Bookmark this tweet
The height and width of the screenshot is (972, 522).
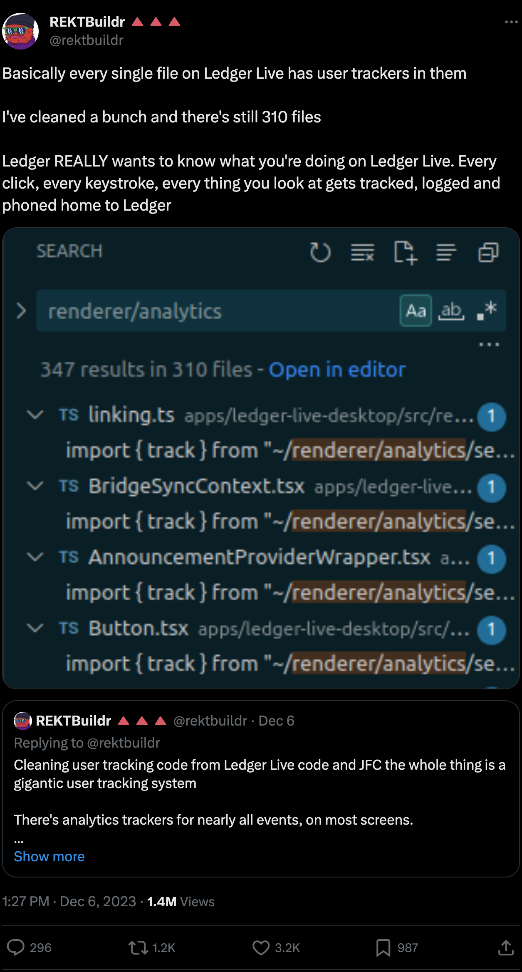[x=383, y=947]
